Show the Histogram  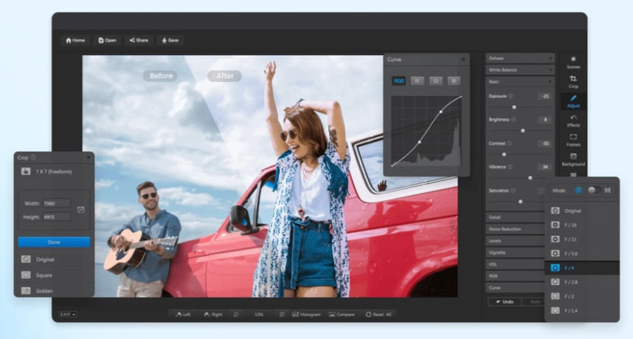[x=306, y=314]
